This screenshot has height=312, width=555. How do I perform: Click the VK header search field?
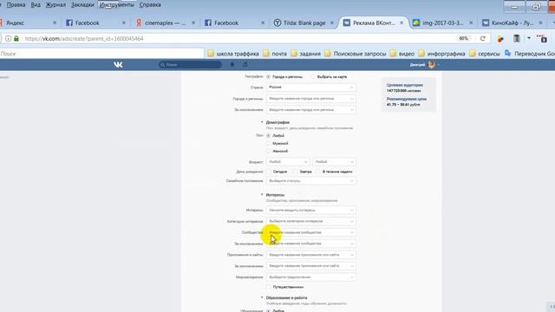click(x=190, y=65)
